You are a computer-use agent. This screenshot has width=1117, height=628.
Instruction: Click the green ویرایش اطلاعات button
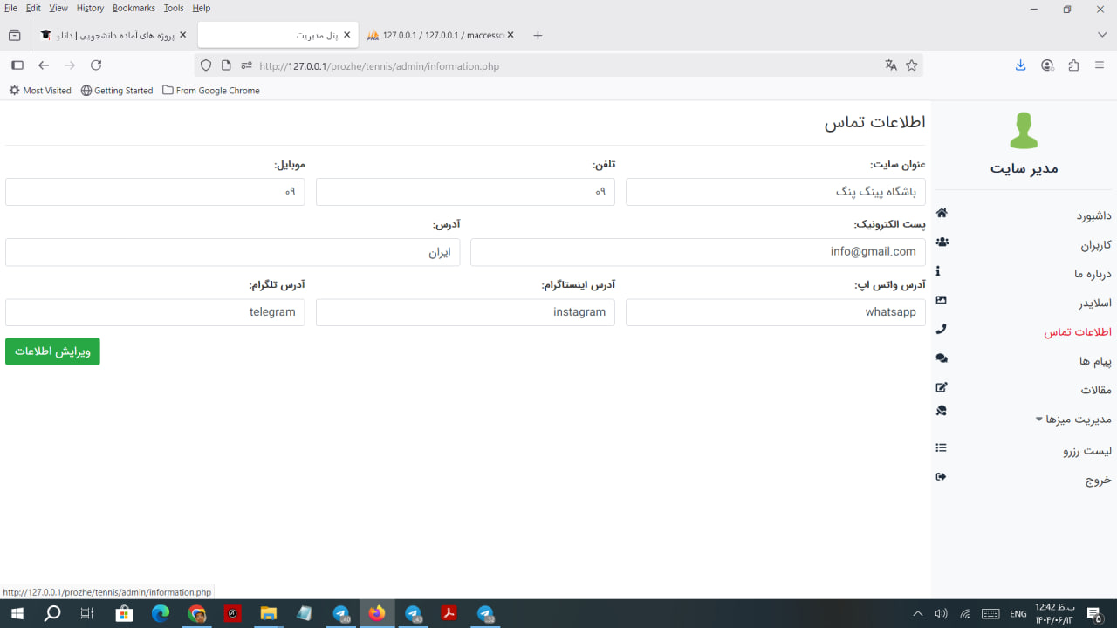52,352
